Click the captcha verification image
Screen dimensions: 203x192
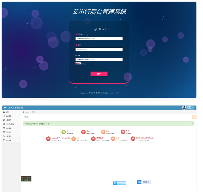pyautogui.click(x=78, y=63)
